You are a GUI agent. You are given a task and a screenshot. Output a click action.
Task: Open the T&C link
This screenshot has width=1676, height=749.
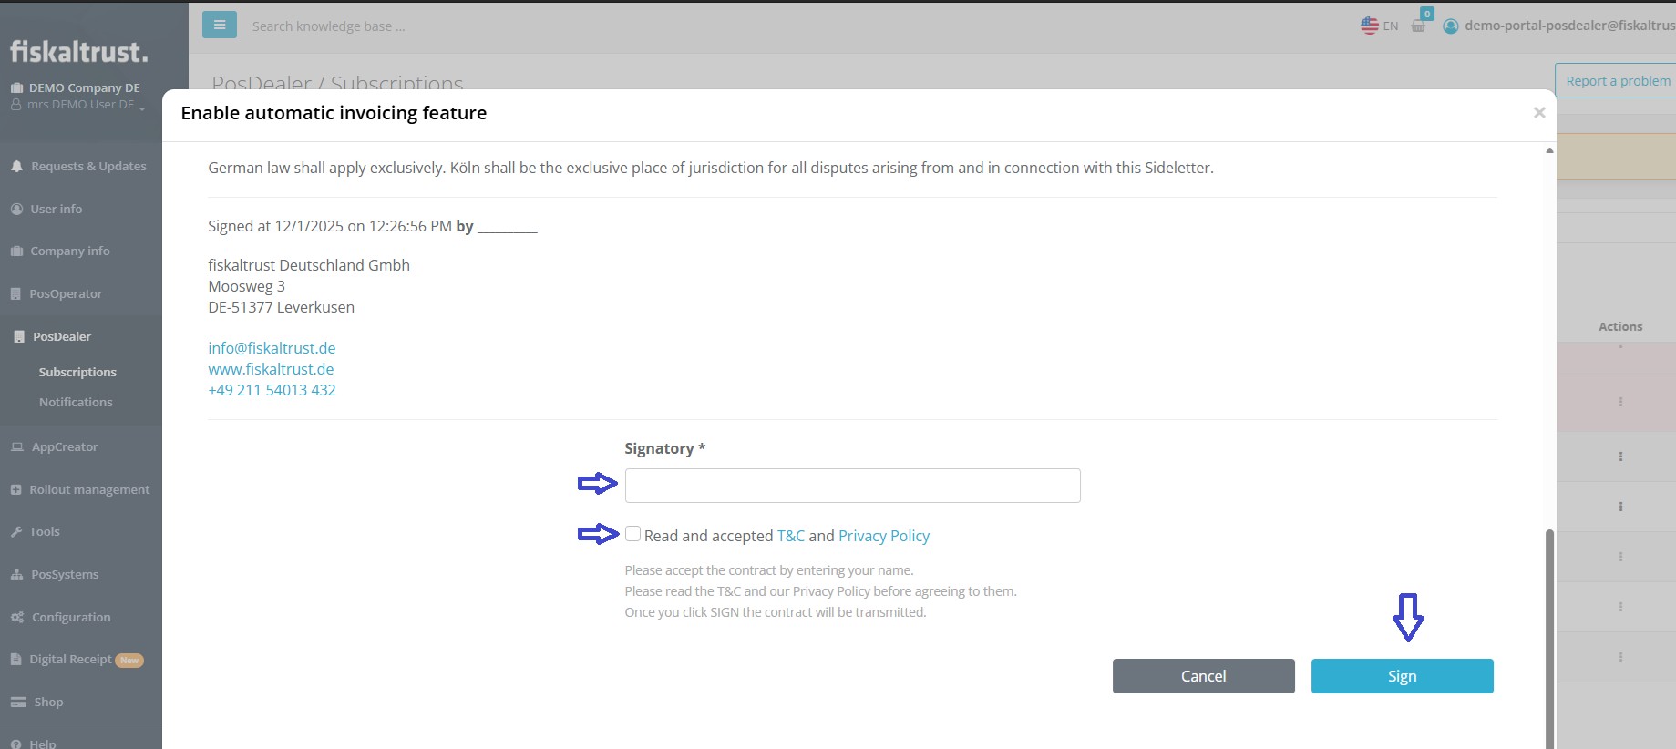(790, 536)
